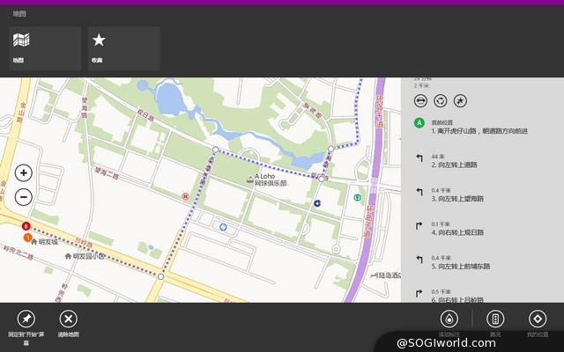
Task: Click right-turn arrow for step 6
Action: 419,293
